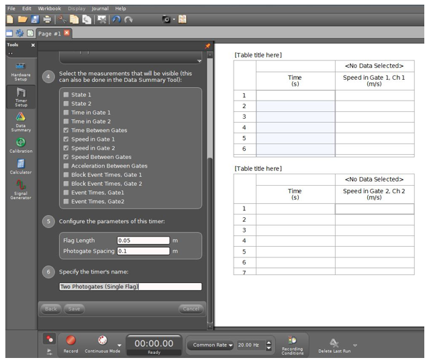Viewport: 429px width, 360px height.
Task: Open the Calculator tool
Action: 20,166
